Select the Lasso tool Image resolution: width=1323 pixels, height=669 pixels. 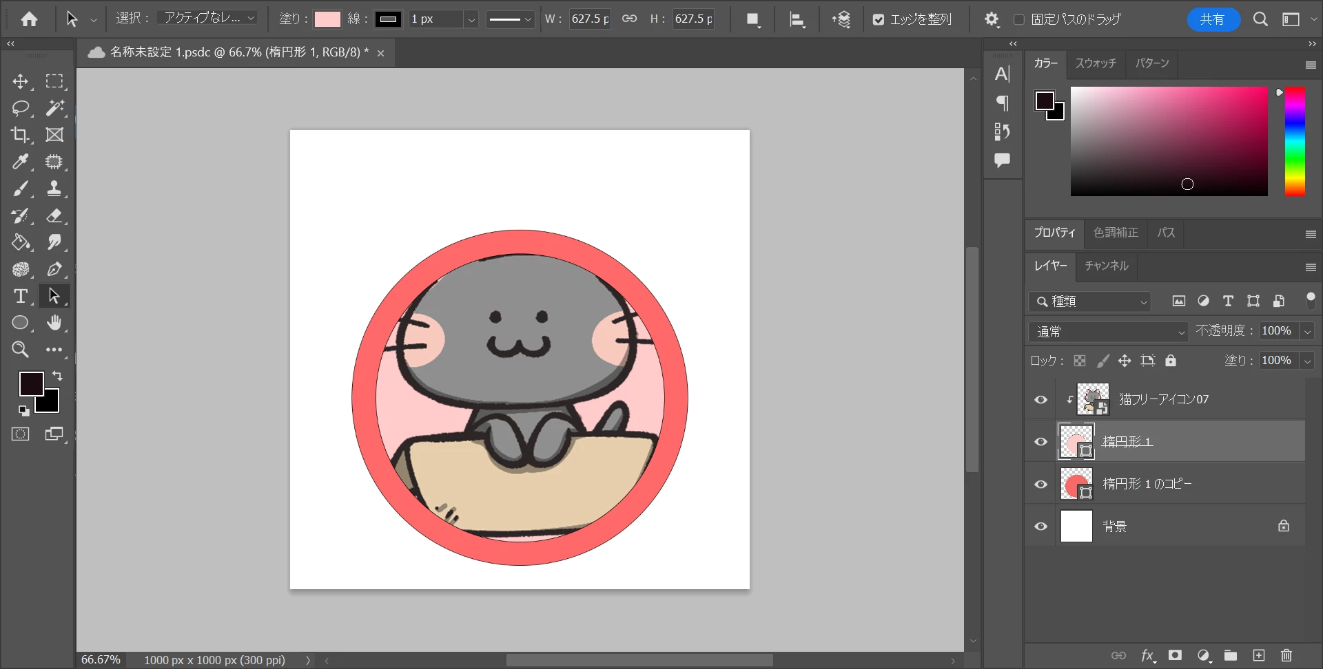[20, 108]
